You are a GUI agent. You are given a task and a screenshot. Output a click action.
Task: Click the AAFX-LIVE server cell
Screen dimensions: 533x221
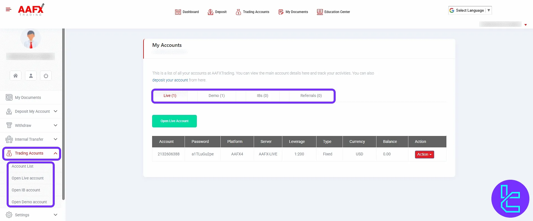click(268, 154)
